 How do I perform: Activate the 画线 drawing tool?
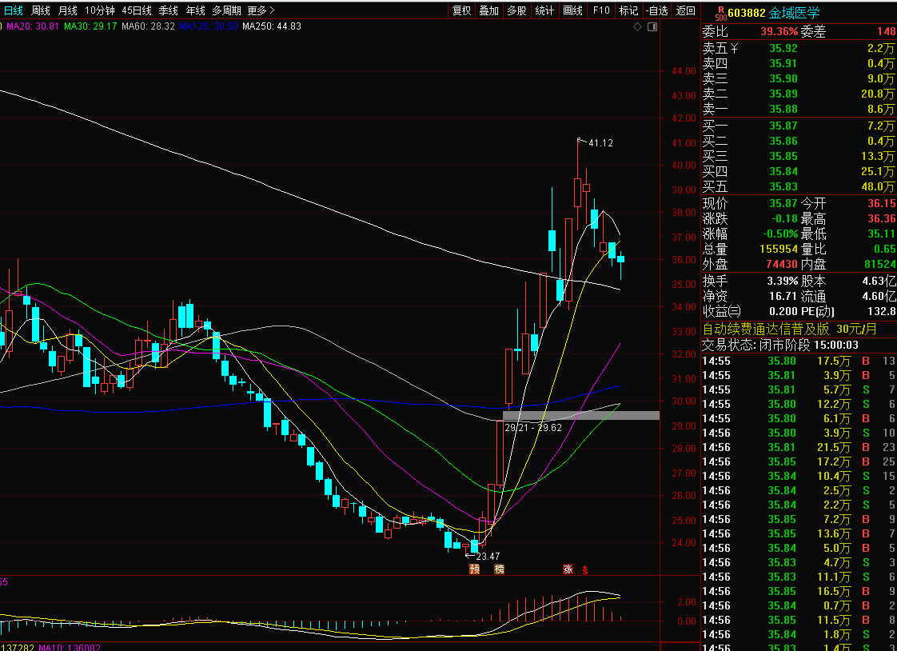[572, 10]
